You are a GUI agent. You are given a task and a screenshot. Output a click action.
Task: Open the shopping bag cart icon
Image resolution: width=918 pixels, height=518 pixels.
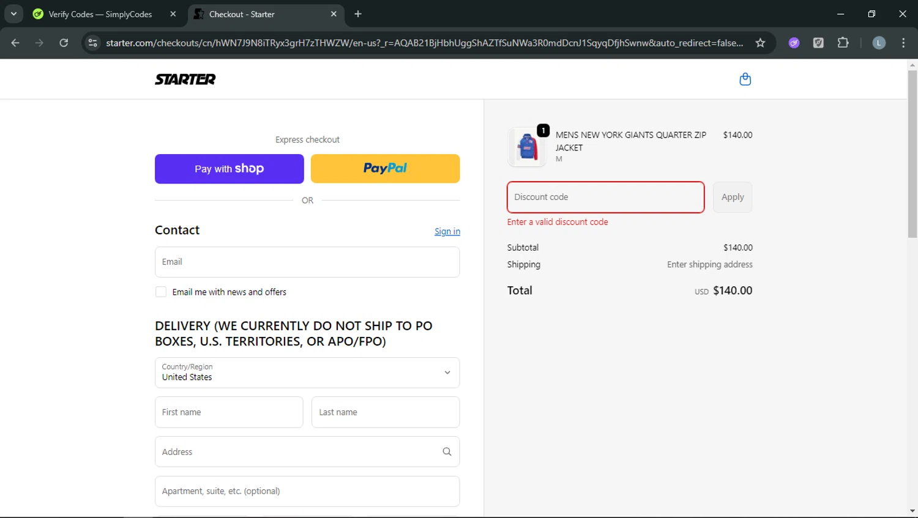tap(745, 79)
